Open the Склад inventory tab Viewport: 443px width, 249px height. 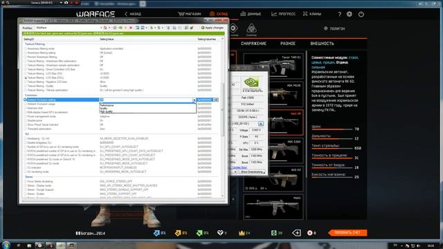(x=219, y=14)
